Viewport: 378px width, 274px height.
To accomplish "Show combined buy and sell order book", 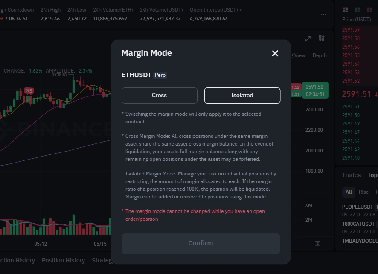I will 346,10.
